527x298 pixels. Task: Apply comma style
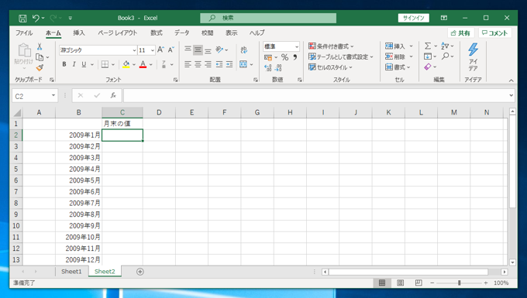click(x=294, y=57)
